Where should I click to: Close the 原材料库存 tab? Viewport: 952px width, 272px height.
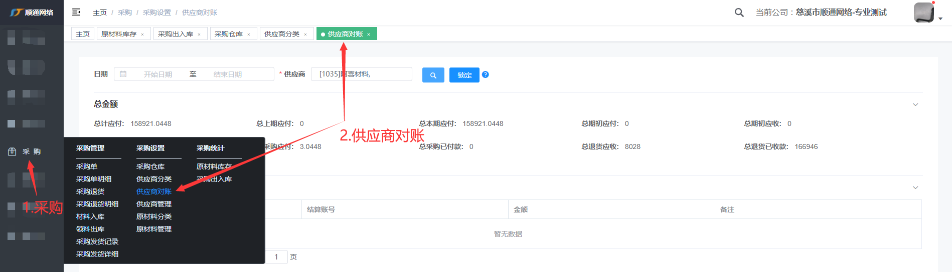point(142,34)
